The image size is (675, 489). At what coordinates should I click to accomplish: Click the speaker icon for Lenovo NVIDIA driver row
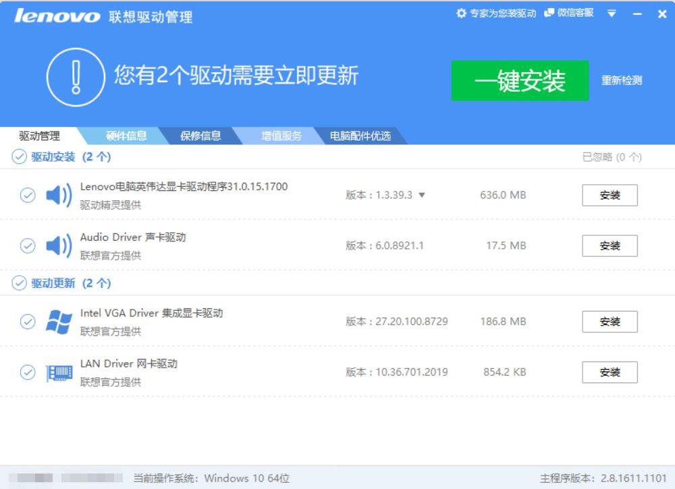point(59,195)
